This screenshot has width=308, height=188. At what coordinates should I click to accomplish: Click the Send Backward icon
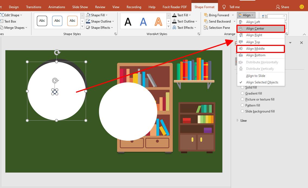click(x=206, y=21)
